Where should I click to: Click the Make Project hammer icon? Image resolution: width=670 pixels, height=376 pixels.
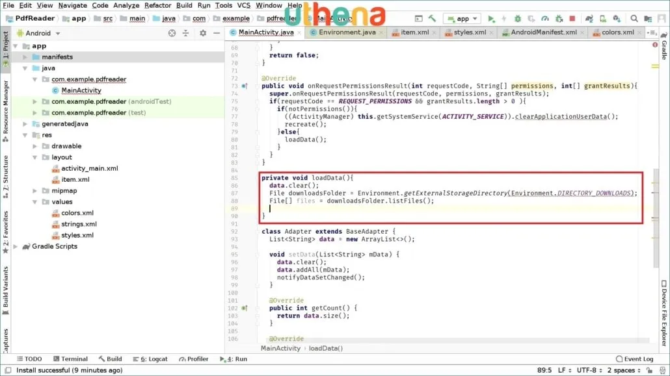click(x=432, y=18)
